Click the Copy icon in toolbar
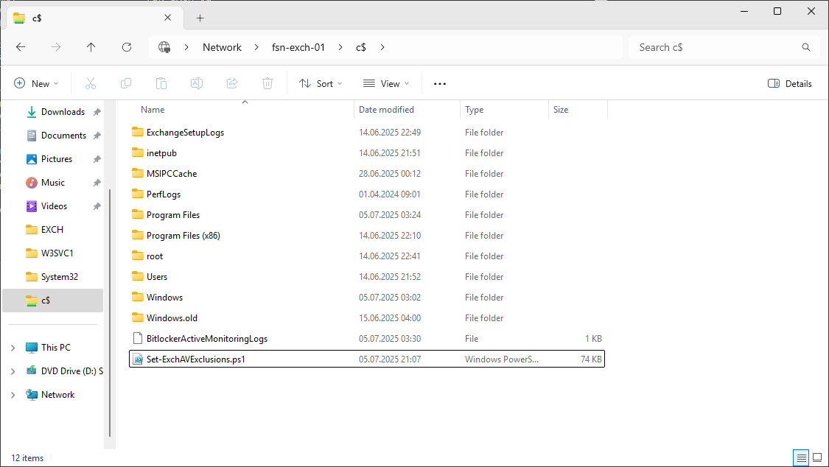Screen dimensions: 829x467 point(126,83)
